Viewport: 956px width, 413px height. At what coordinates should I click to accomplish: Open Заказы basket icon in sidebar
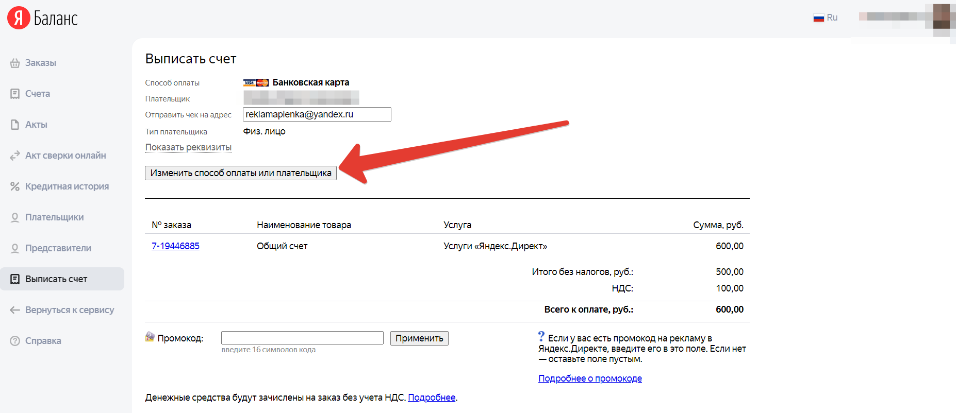click(x=15, y=63)
